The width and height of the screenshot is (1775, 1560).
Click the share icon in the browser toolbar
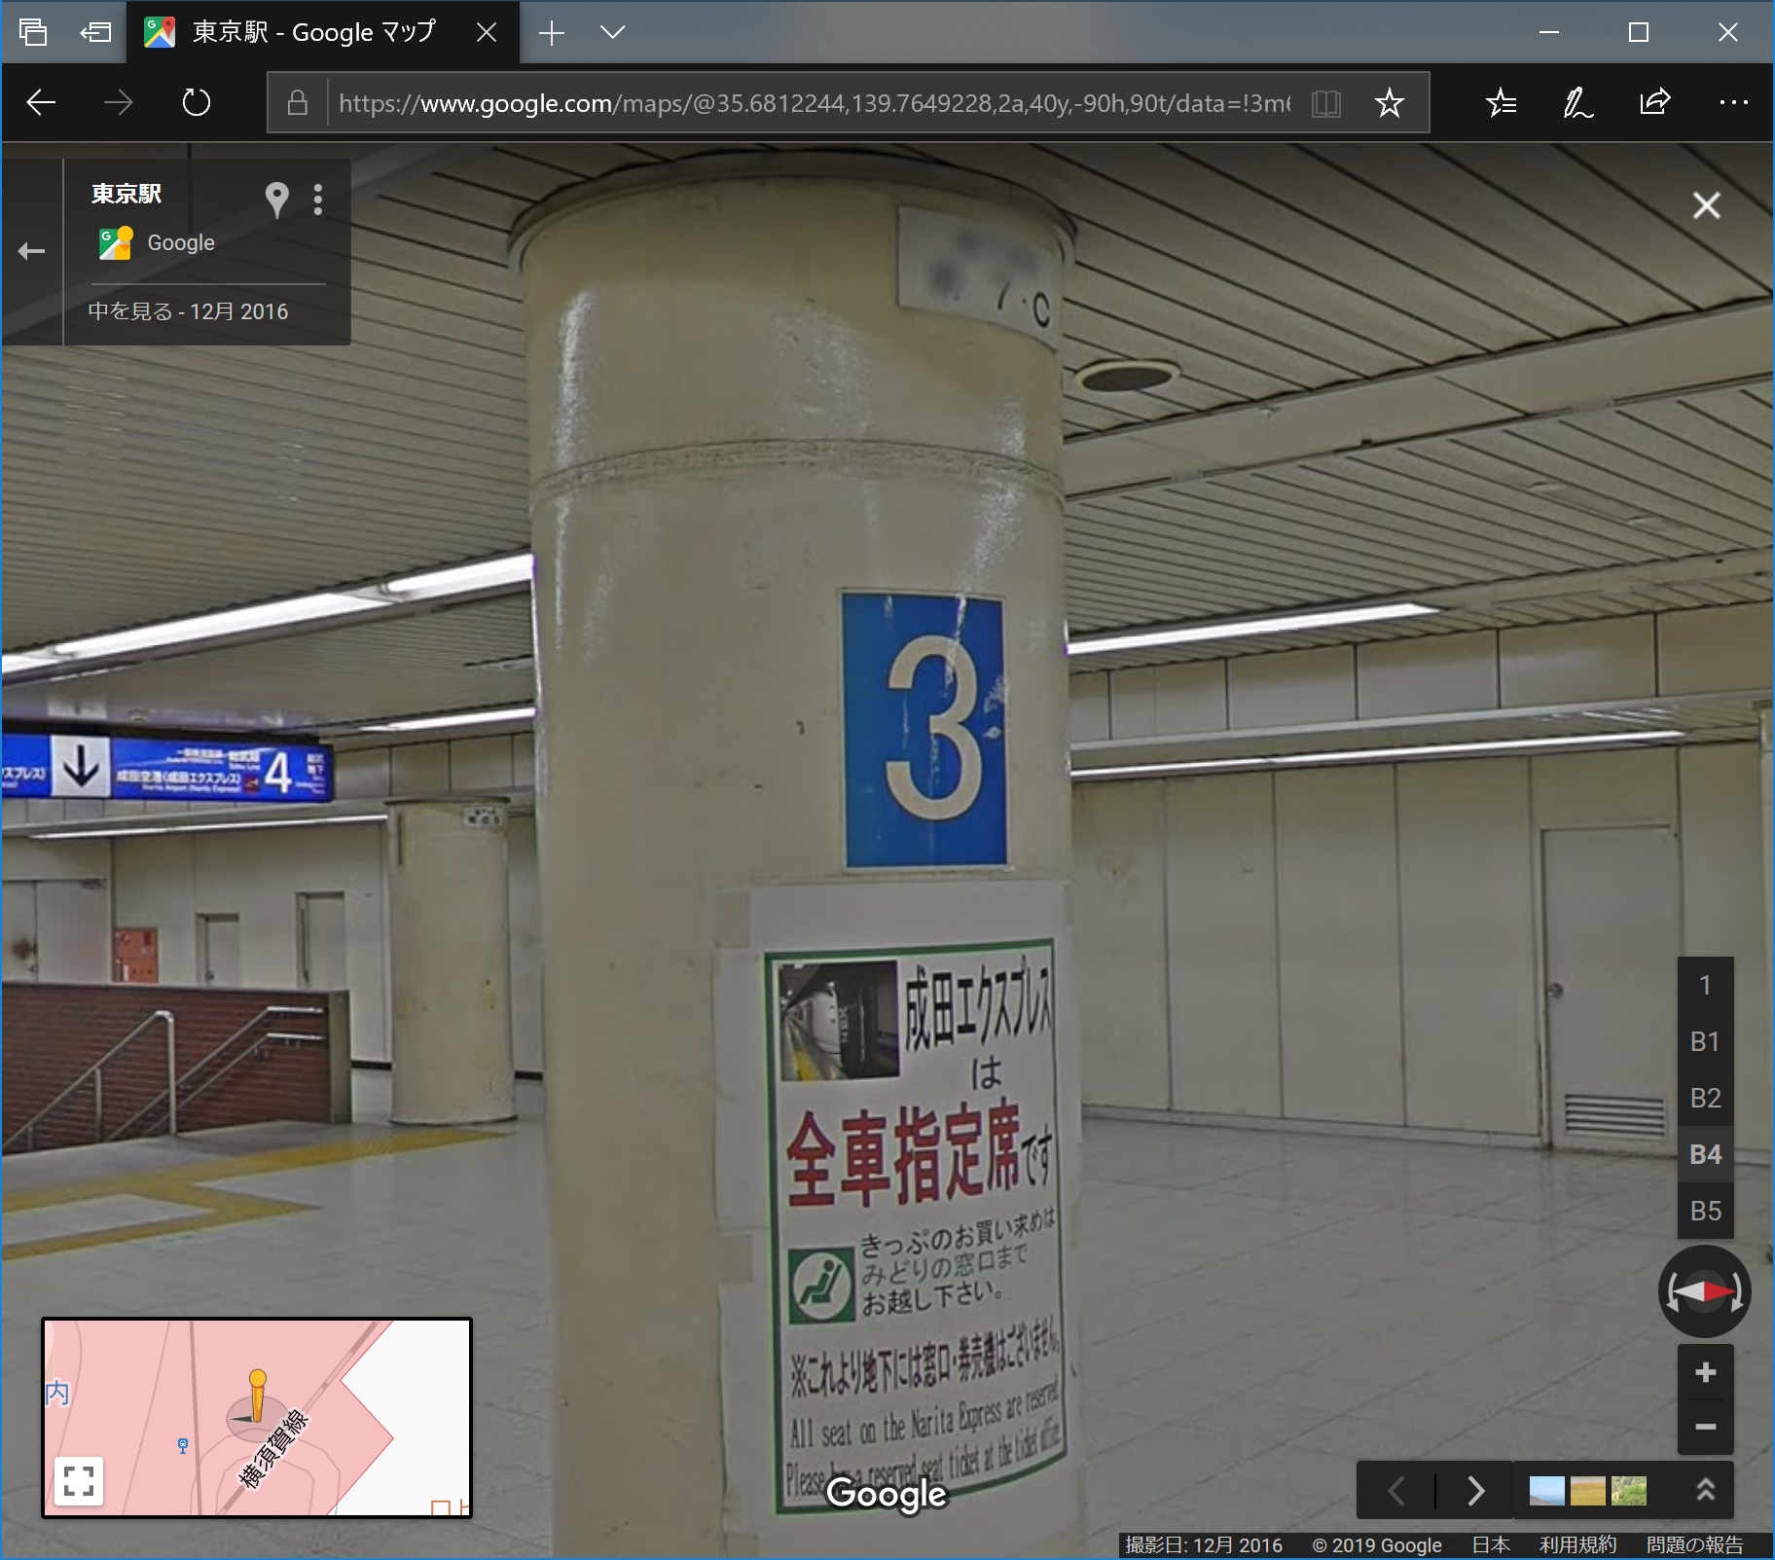pyautogui.click(x=1655, y=102)
